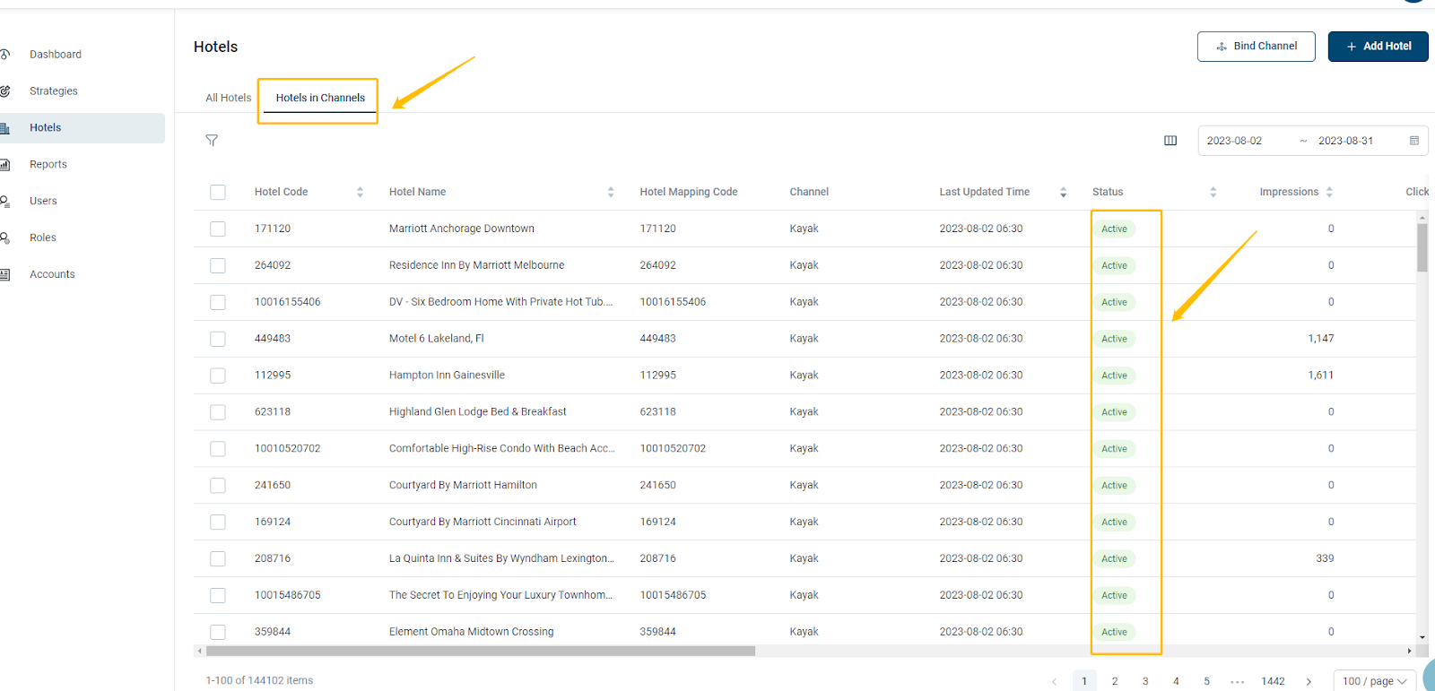Screen dimensions: 1435x691
Task: Go to page 3
Action: click(x=1145, y=682)
